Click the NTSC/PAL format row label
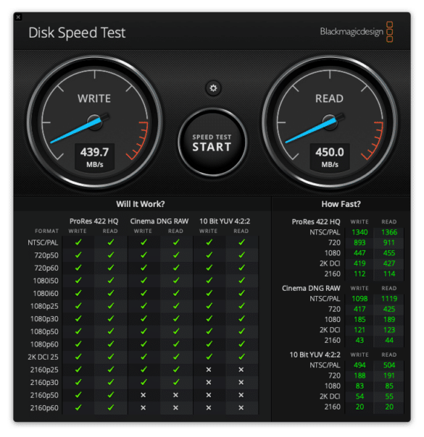Image resolution: width=424 pixels, height=437 pixels. coord(43,243)
